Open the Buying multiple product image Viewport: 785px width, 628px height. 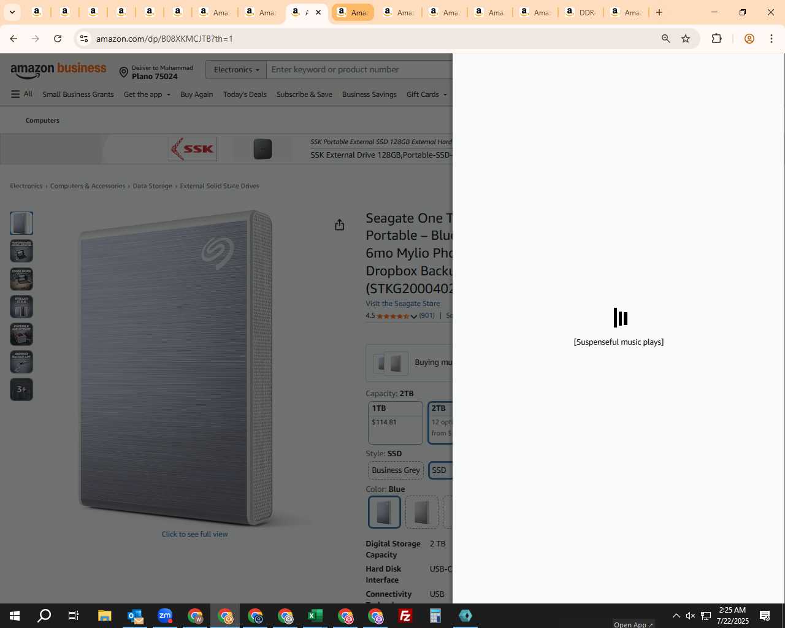tap(391, 363)
